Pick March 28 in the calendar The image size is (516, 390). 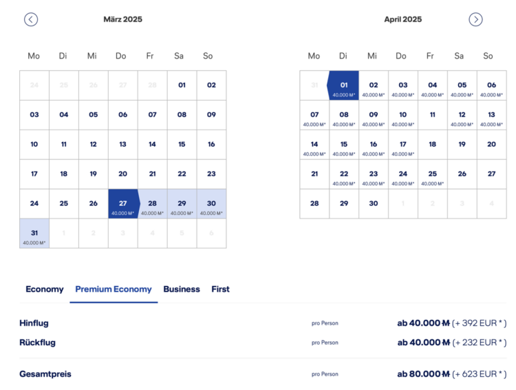[152, 204]
